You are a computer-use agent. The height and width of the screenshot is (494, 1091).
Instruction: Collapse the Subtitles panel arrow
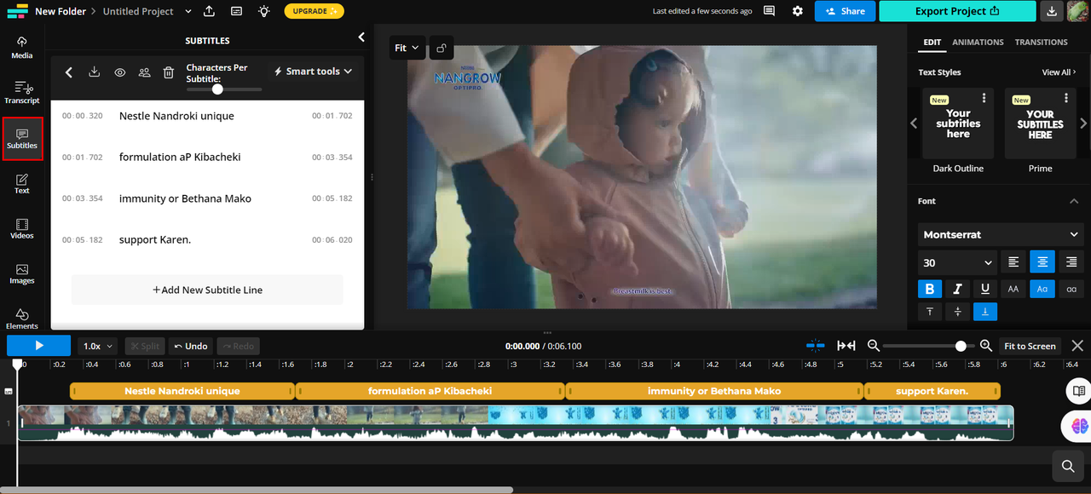point(361,37)
